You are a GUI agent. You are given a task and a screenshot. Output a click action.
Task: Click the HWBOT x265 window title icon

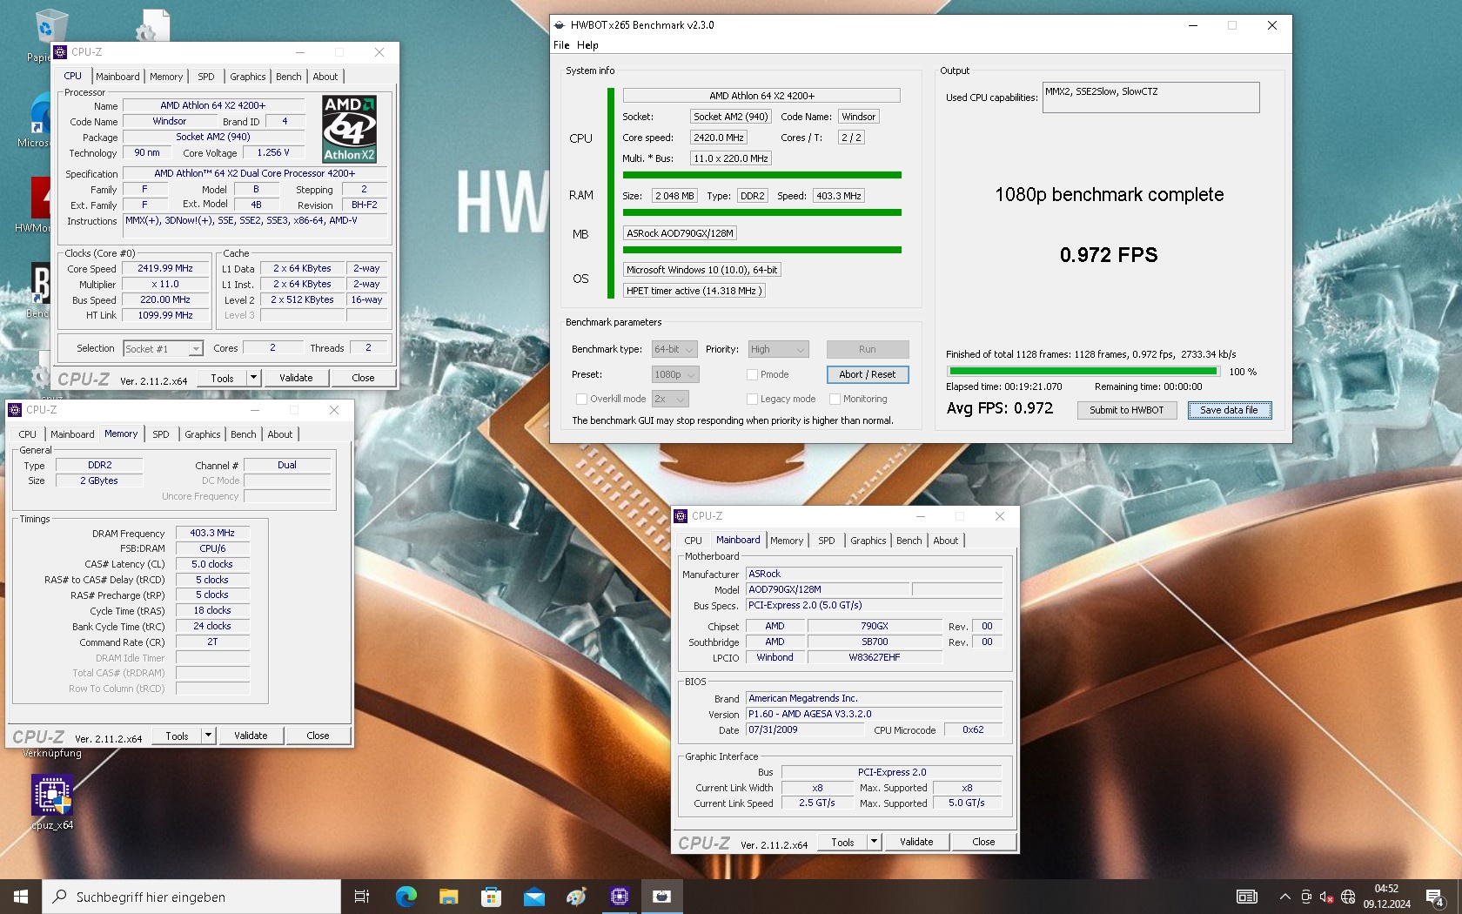pyautogui.click(x=560, y=25)
